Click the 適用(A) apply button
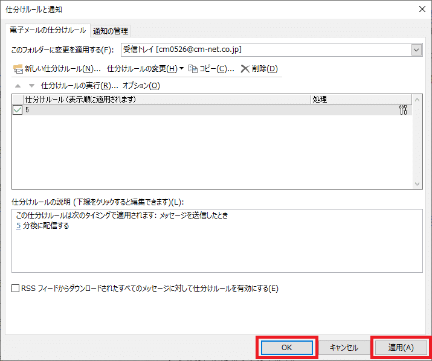Screen dimensions: 432x361 click(401, 348)
